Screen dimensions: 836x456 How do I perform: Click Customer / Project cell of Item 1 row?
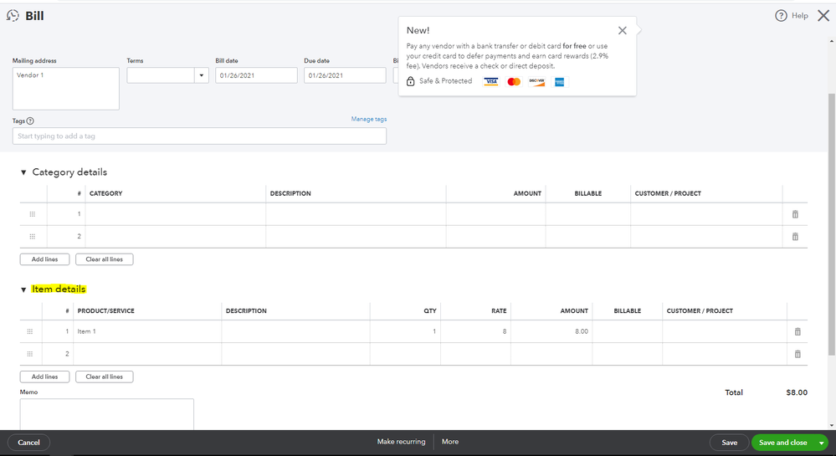[725, 331]
